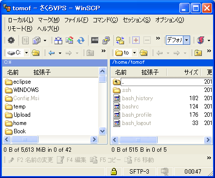The image size is (215, 178).
Task: Select the eclipse folder
Action: [18, 82]
